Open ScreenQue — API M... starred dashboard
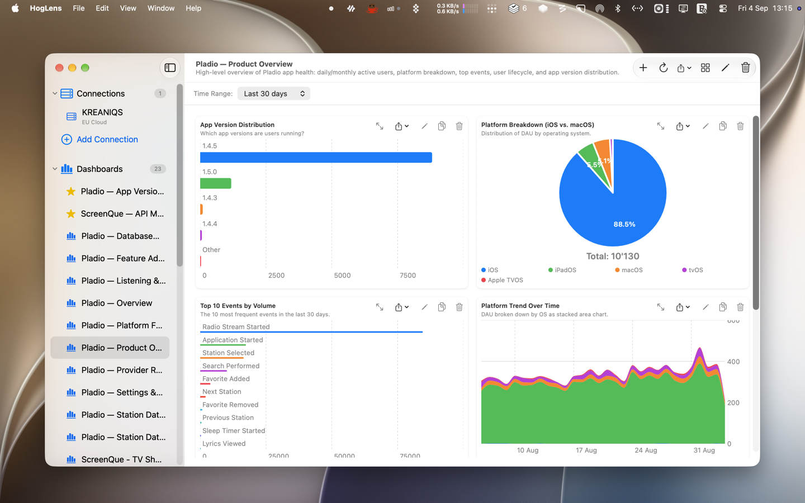 (x=110, y=213)
